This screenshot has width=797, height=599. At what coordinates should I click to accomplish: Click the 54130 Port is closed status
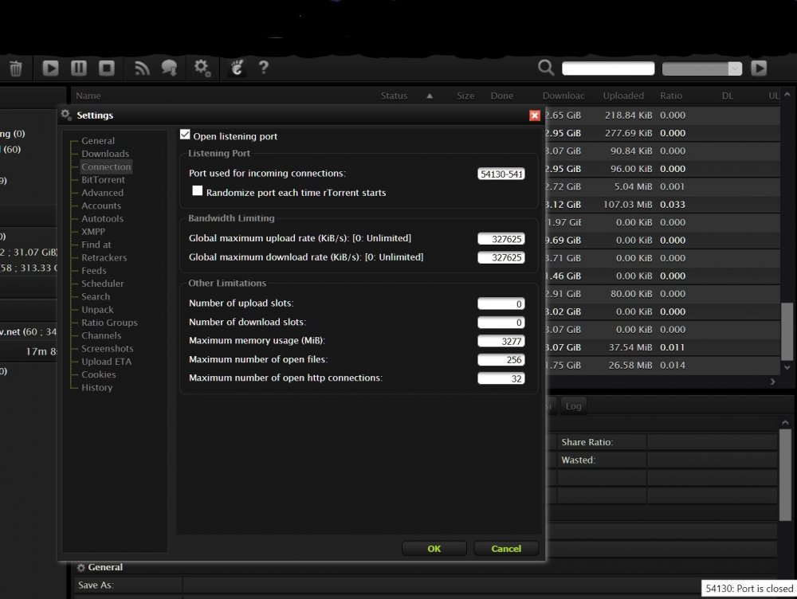[749, 589]
